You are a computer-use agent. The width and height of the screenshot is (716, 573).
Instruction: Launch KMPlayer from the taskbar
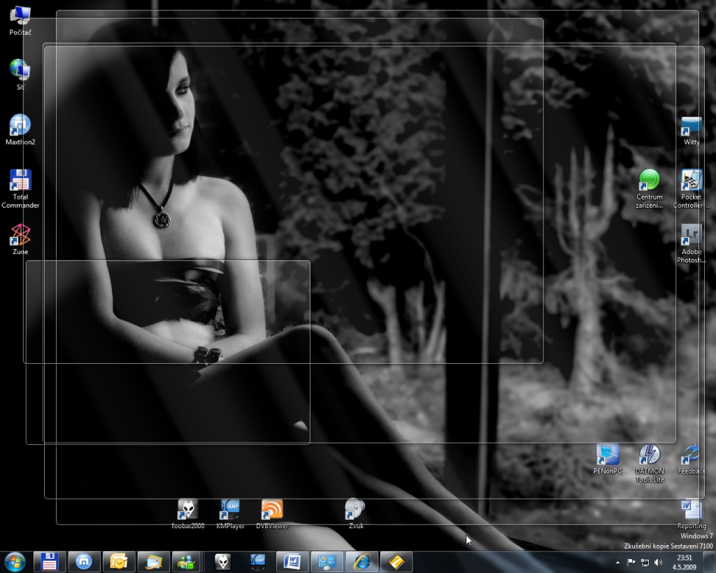coord(258,562)
